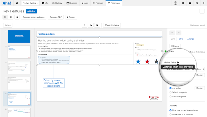
Task: Click the Add slide button
Action: point(31,11)
